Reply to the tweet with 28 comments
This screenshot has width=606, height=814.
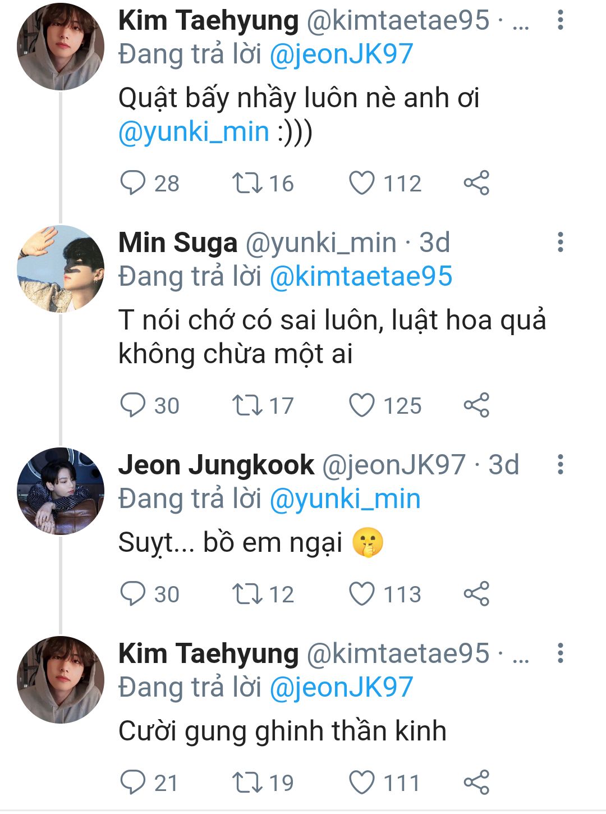(x=133, y=183)
